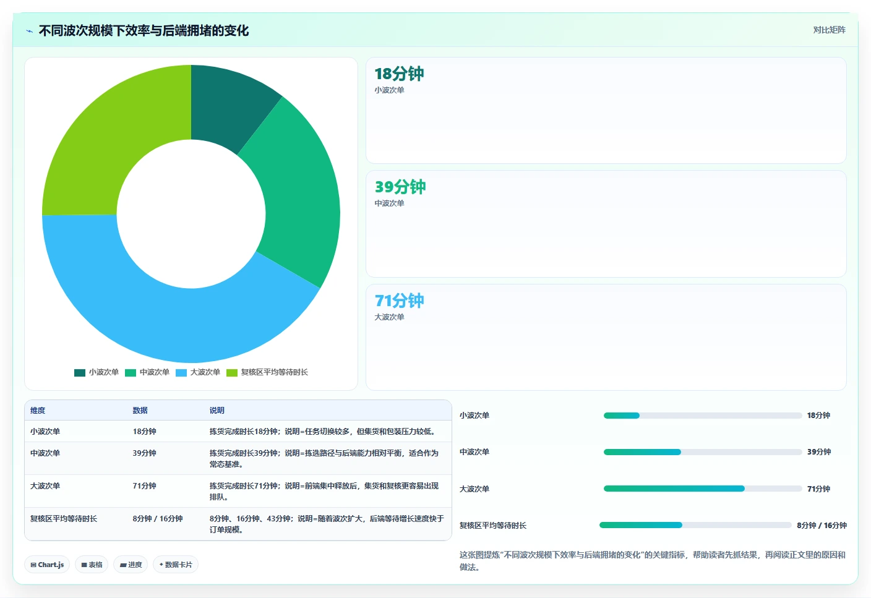
Task: Select the 39分钟 中波次单 data card
Action: [606, 224]
